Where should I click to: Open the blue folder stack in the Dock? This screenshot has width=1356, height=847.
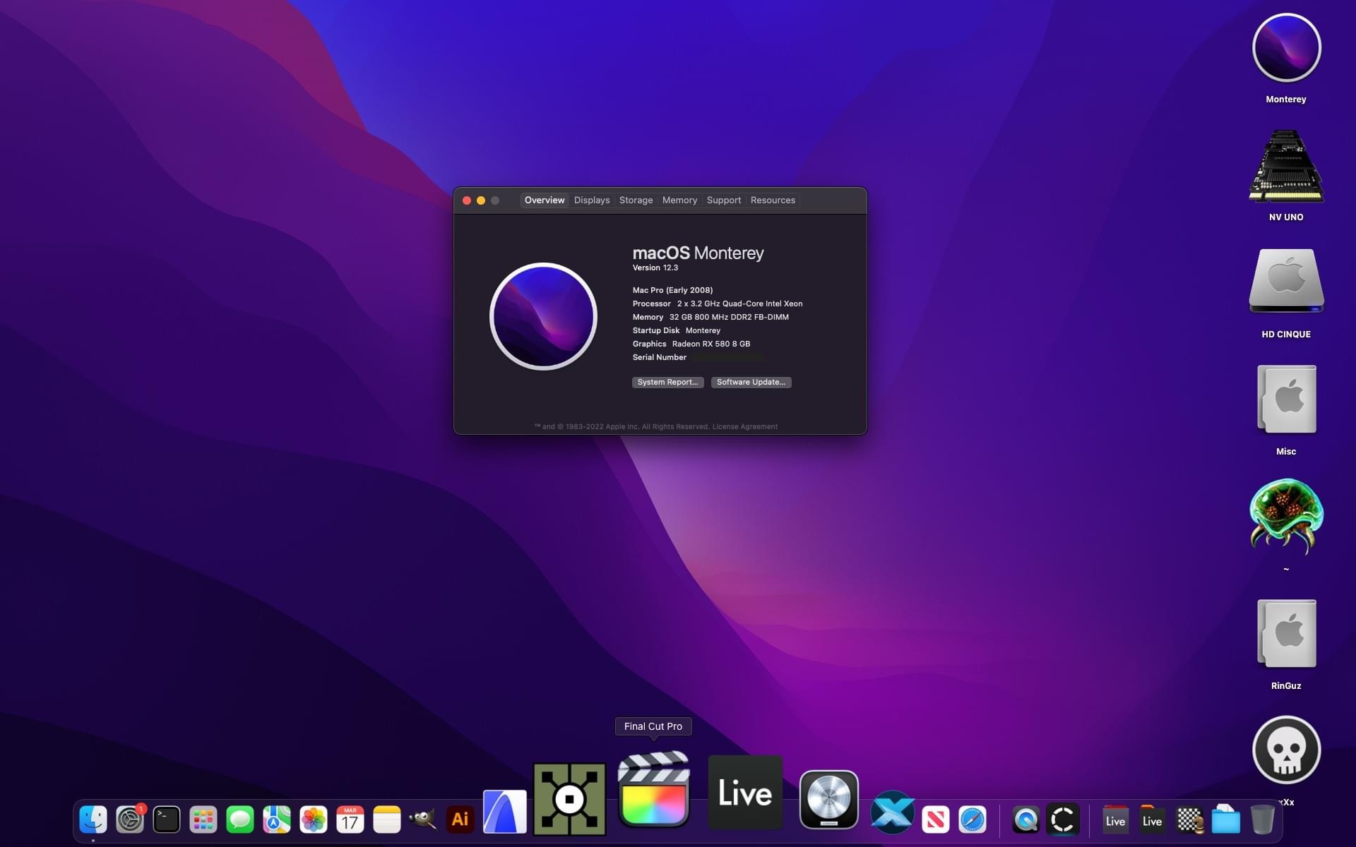pos(1226,819)
